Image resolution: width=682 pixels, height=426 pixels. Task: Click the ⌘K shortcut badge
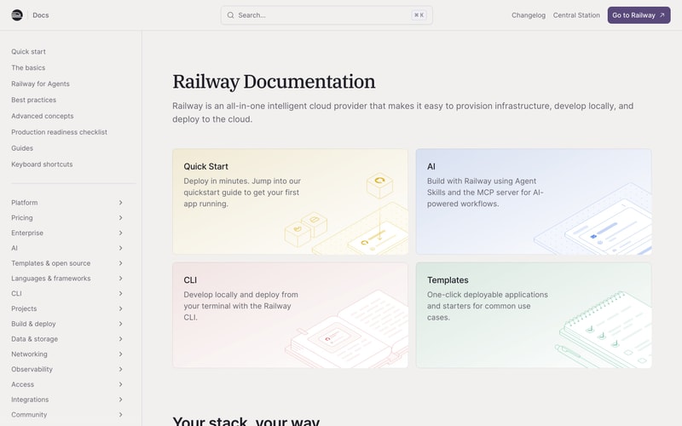pos(419,15)
